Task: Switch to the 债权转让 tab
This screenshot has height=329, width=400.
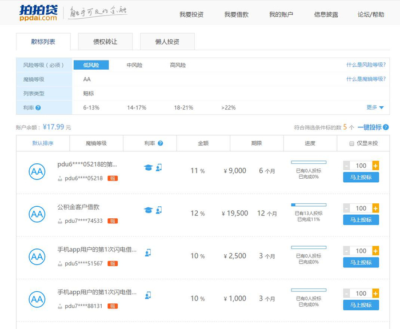Action: pos(105,42)
